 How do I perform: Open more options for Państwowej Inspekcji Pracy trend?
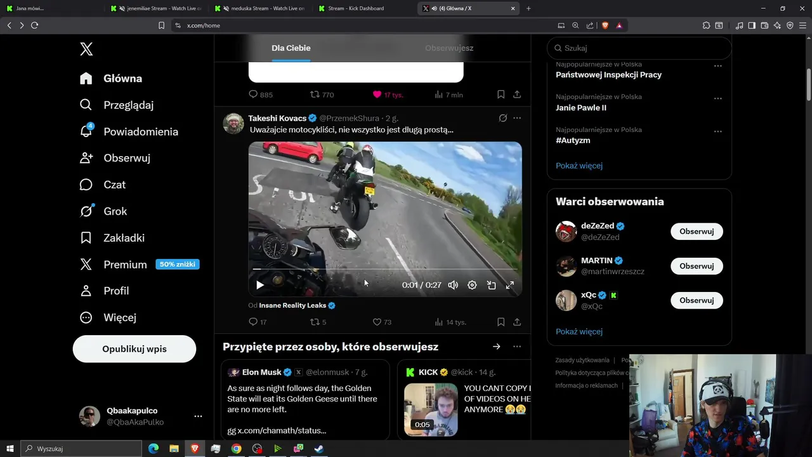[x=718, y=66]
